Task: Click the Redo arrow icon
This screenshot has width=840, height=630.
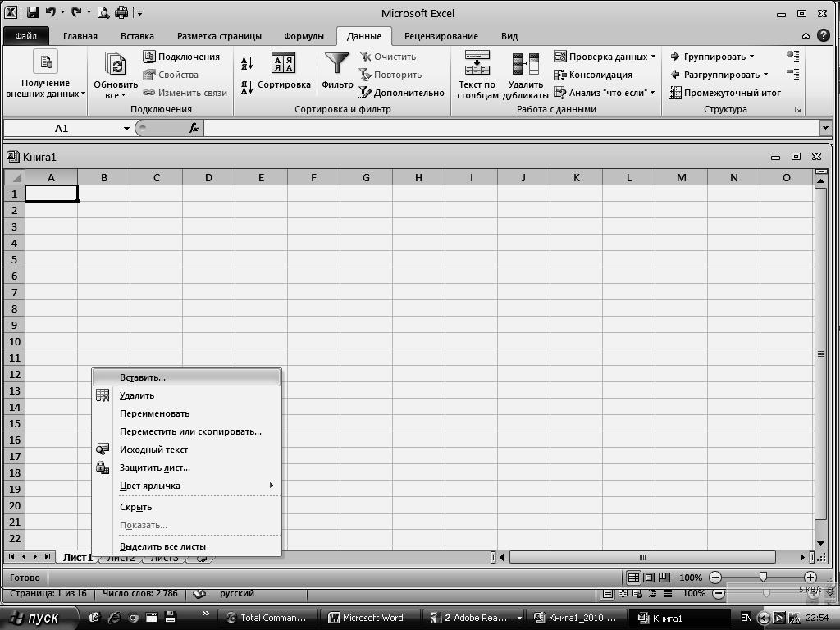Action: pos(76,11)
